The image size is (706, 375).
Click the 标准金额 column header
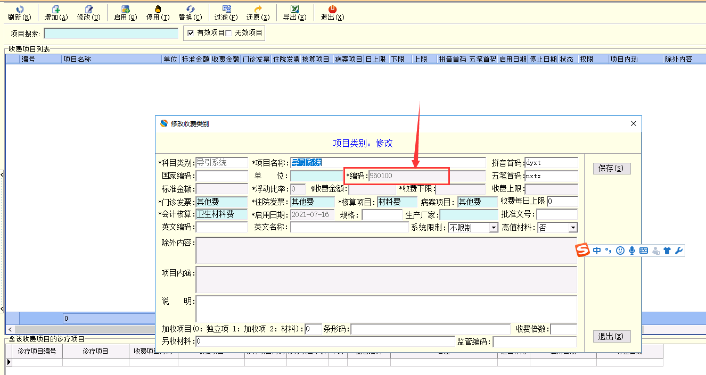point(195,59)
